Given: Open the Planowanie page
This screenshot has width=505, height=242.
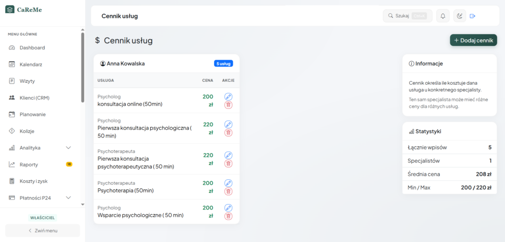Looking at the screenshot, I should (x=41, y=114).
